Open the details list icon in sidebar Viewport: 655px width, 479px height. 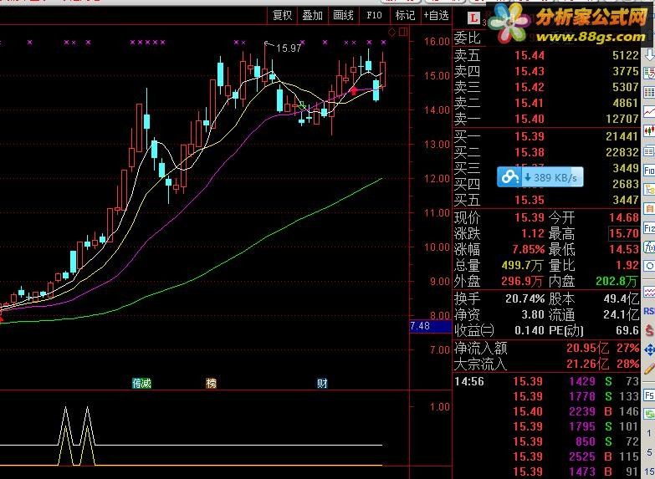click(x=649, y=150)
